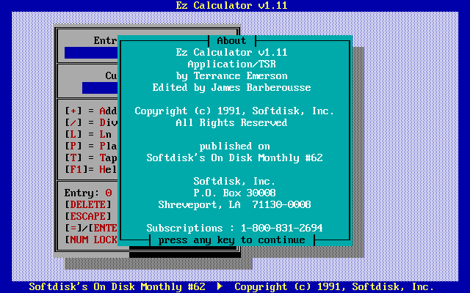This screenshot has width=470, height=293.
Task: Click the [+] = Add key hint
Action: coord(91,111)
